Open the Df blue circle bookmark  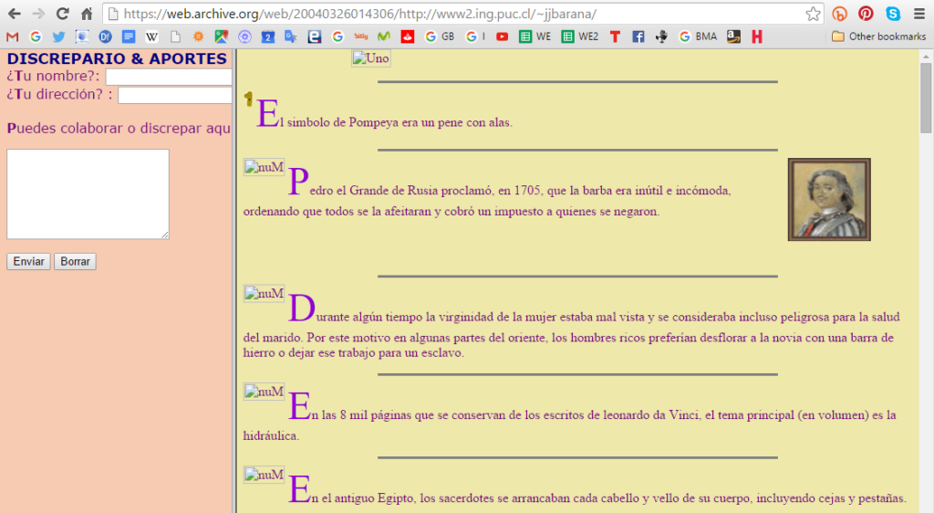pyautogui.click(x=106, y=37)
